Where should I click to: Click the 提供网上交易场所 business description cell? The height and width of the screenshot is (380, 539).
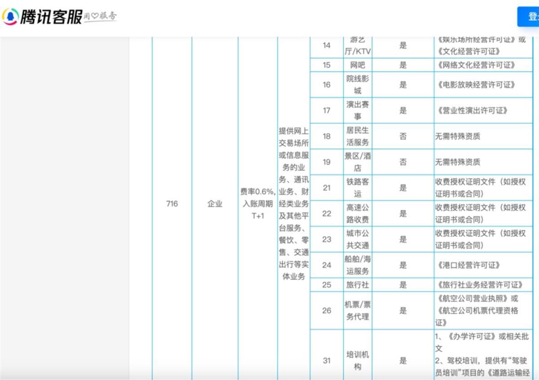click(294, 203)
